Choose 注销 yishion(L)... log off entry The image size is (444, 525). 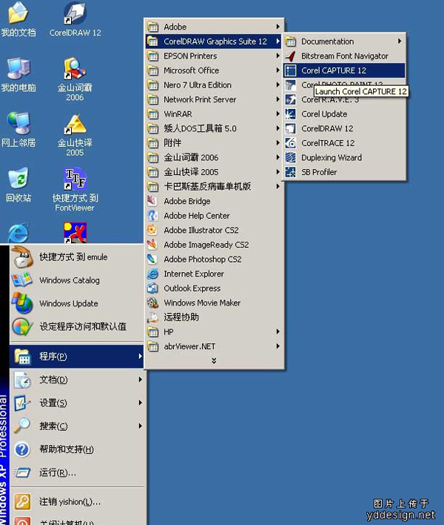point(78,501)
